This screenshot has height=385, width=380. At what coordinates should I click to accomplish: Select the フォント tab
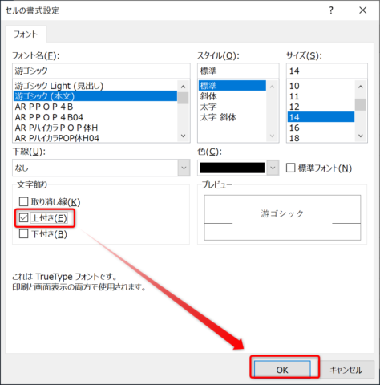point(26,34)
